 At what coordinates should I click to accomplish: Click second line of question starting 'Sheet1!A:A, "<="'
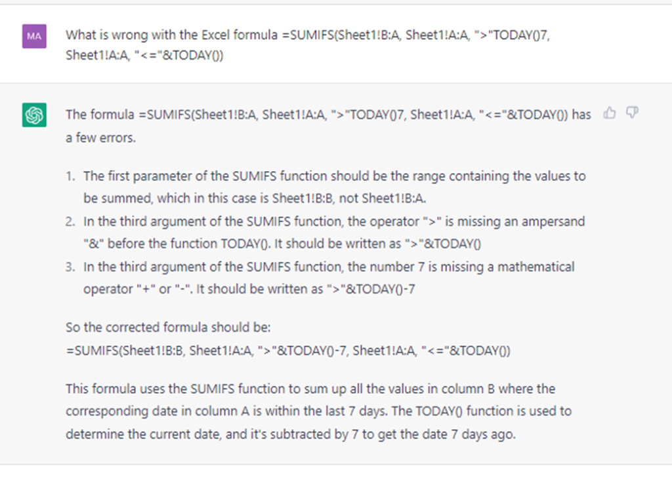click(144, 55)
